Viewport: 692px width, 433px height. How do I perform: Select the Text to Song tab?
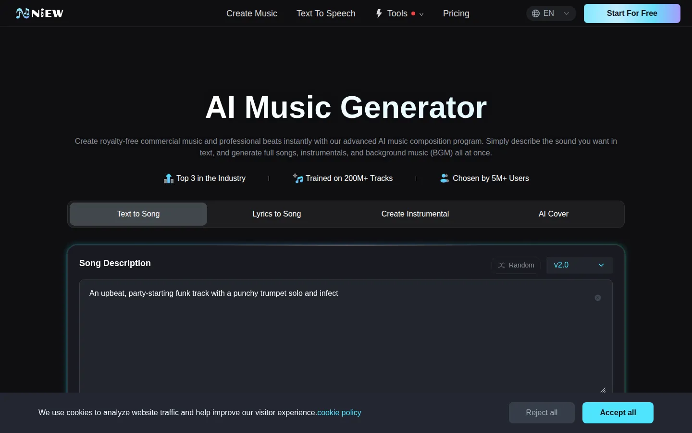(138, 214)
